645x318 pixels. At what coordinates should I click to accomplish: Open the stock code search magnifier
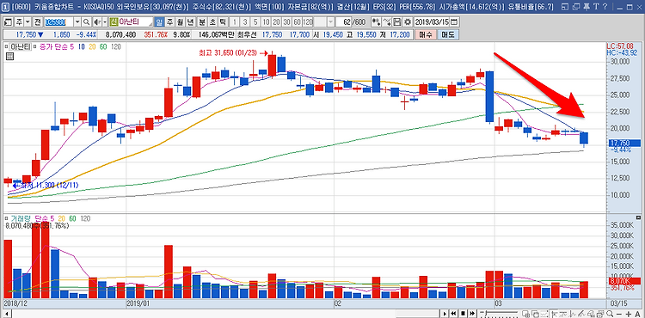86,21
